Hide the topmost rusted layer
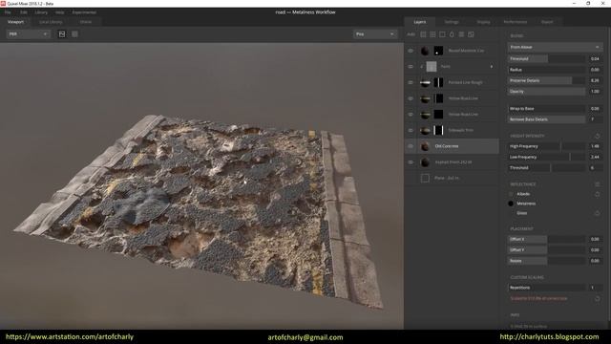Viewport: 611px width, 344px height. coord(411,51)
